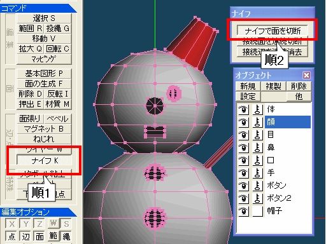
Task: Toggle the lock key icon for 口
Action: tap(258, 160)
